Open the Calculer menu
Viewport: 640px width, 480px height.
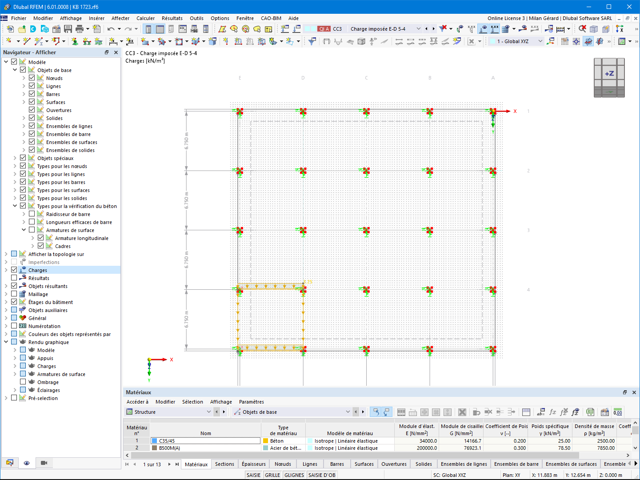[x=146, y=18]
